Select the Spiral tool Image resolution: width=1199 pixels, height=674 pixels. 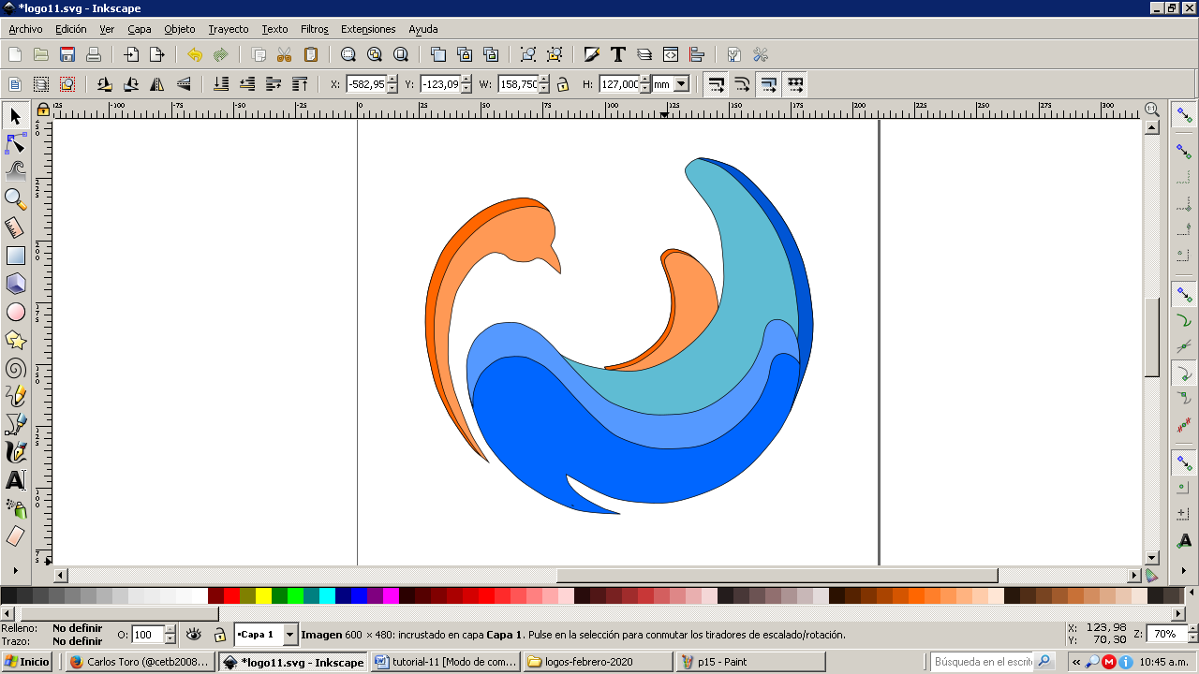click(x=15, y=368)
